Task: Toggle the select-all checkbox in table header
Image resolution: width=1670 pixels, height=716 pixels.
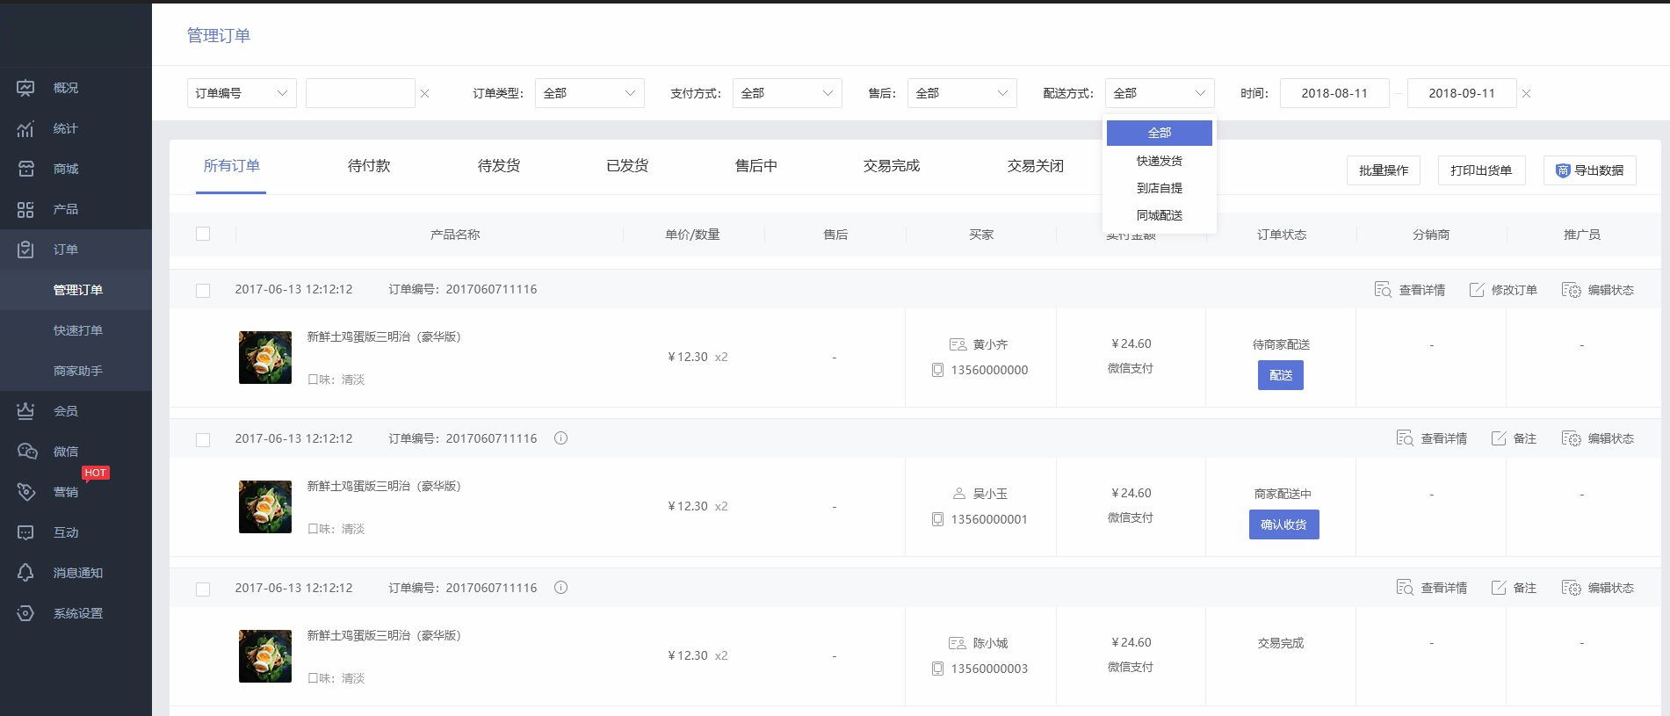Action: pyautogui.click(x=203, y=234)
